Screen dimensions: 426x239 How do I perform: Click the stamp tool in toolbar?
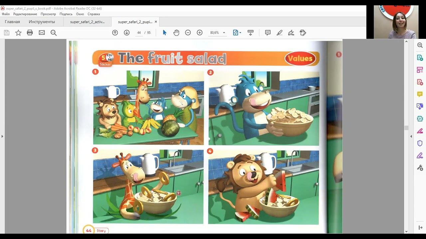303,33
